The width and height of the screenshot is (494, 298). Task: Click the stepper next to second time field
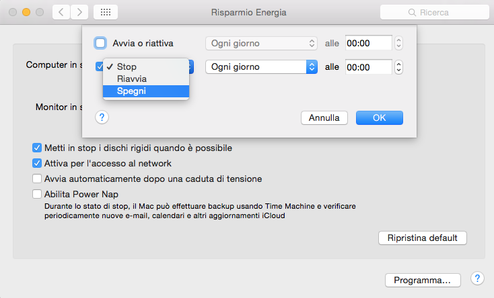point(398,67)
